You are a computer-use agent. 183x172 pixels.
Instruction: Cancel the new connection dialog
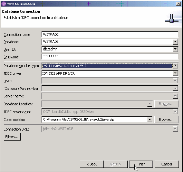pyautogui.click(x=166, y=164)
